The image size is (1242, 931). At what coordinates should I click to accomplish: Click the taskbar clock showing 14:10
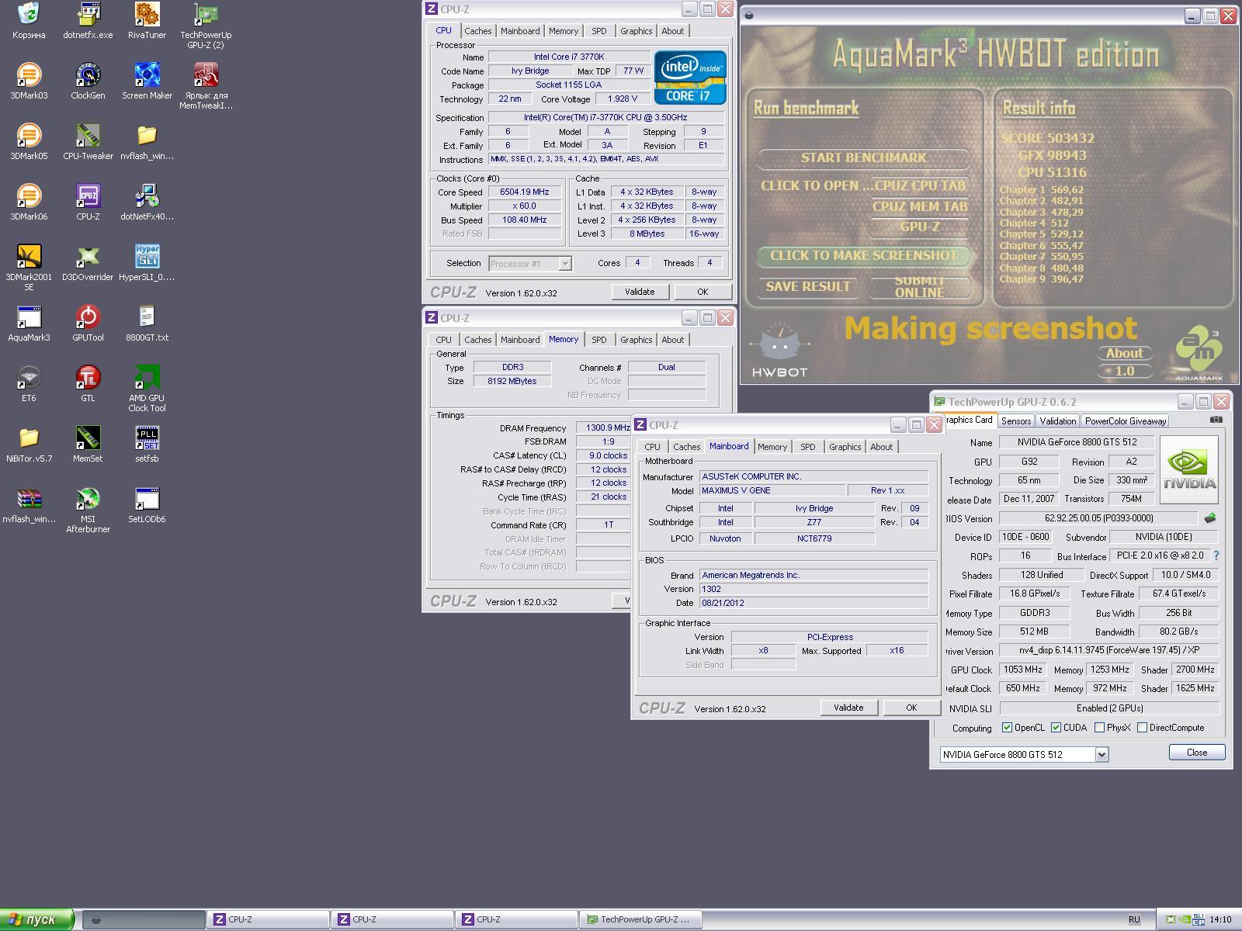(x=1220, y=919)
